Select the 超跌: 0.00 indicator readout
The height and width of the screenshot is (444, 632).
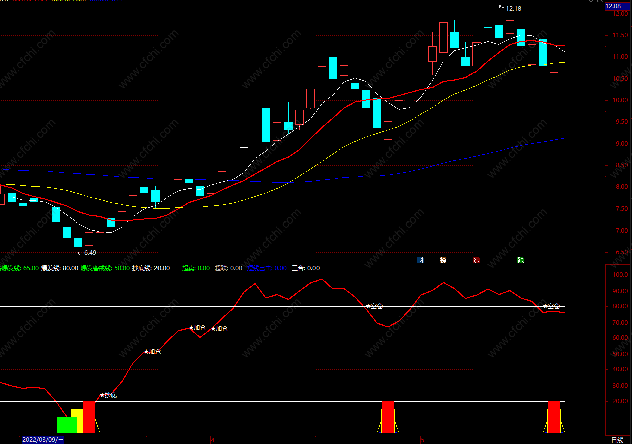click(x=228, y=268)
